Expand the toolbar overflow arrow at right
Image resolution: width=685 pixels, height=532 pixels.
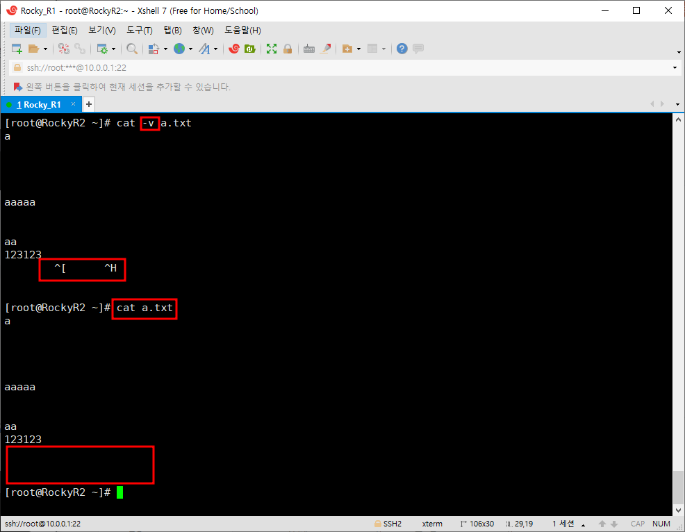pos(679,52)
